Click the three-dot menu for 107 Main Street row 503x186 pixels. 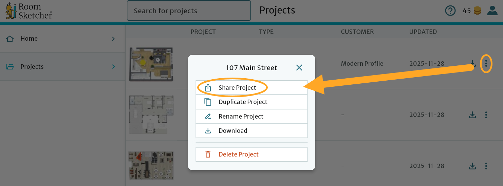tap(486, 63)
